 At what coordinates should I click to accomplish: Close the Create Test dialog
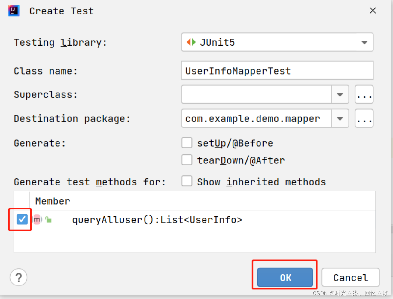pos(373,10)
